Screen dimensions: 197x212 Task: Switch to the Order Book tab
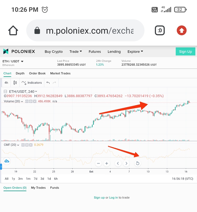[x=37, y=73]
